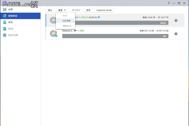
Task: Click the 良好 status text of Volume 2
Action: click(x=82, y=31)
